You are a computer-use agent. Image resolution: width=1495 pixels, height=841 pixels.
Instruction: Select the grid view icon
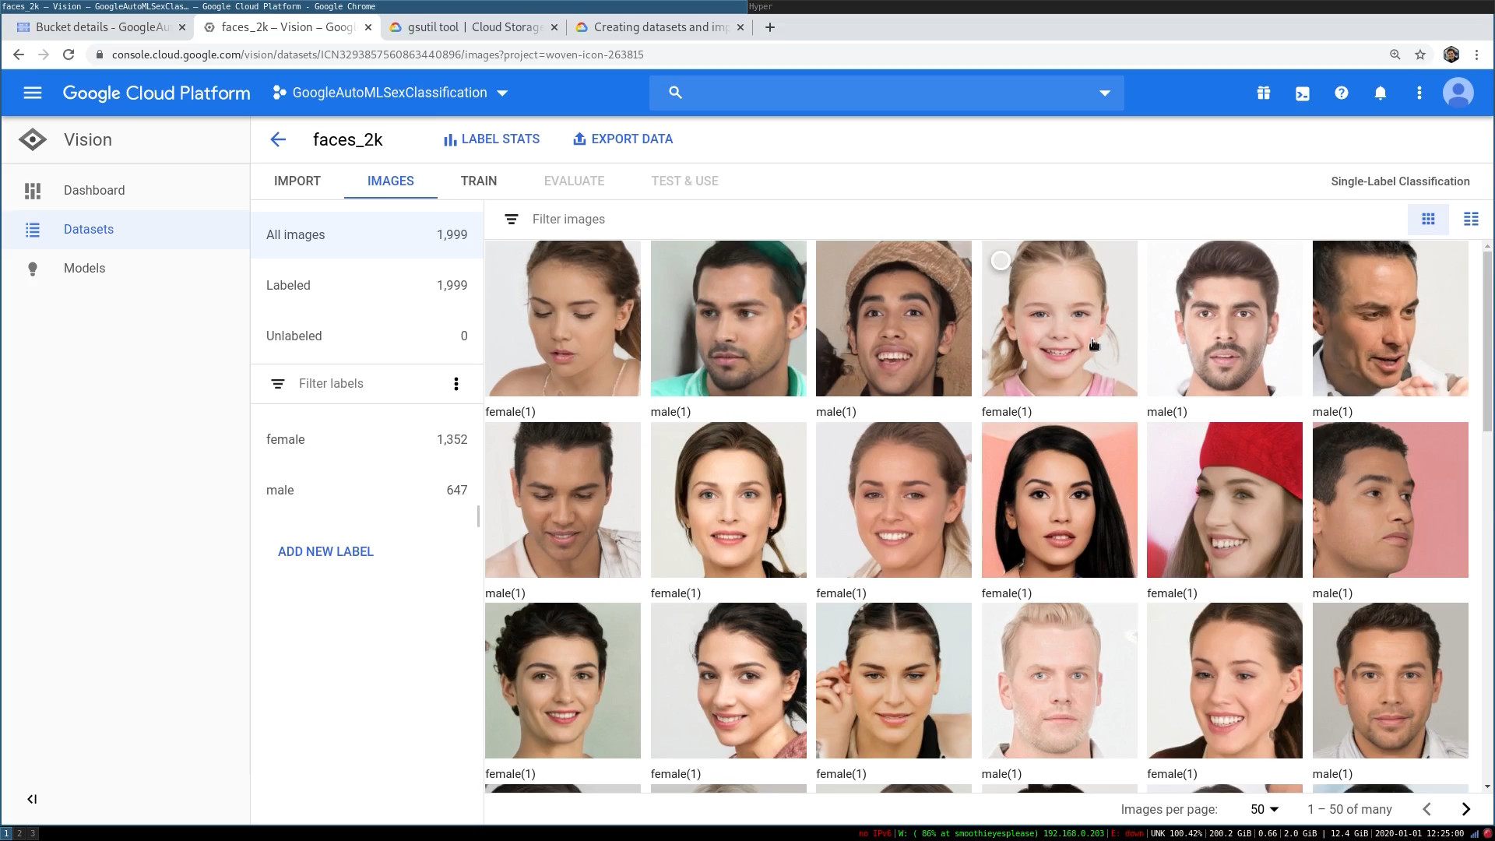point(1428,219)
